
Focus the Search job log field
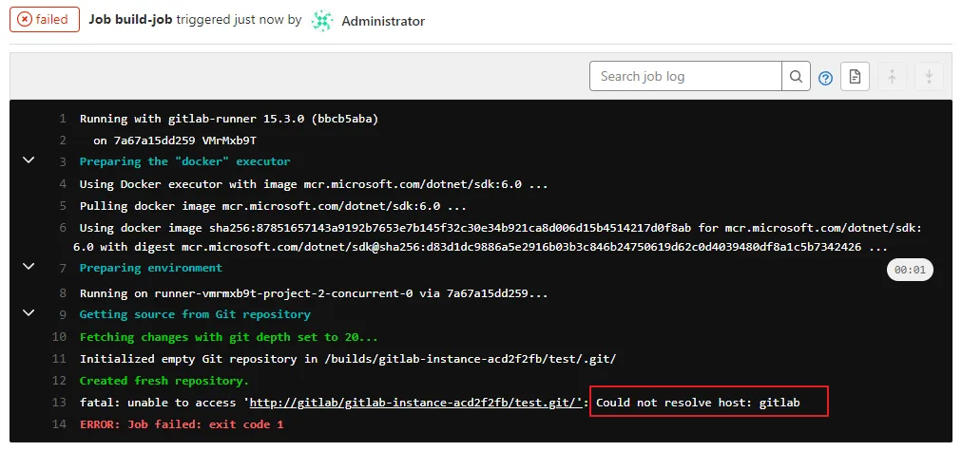pyautogui.click(x=685, y=76)
